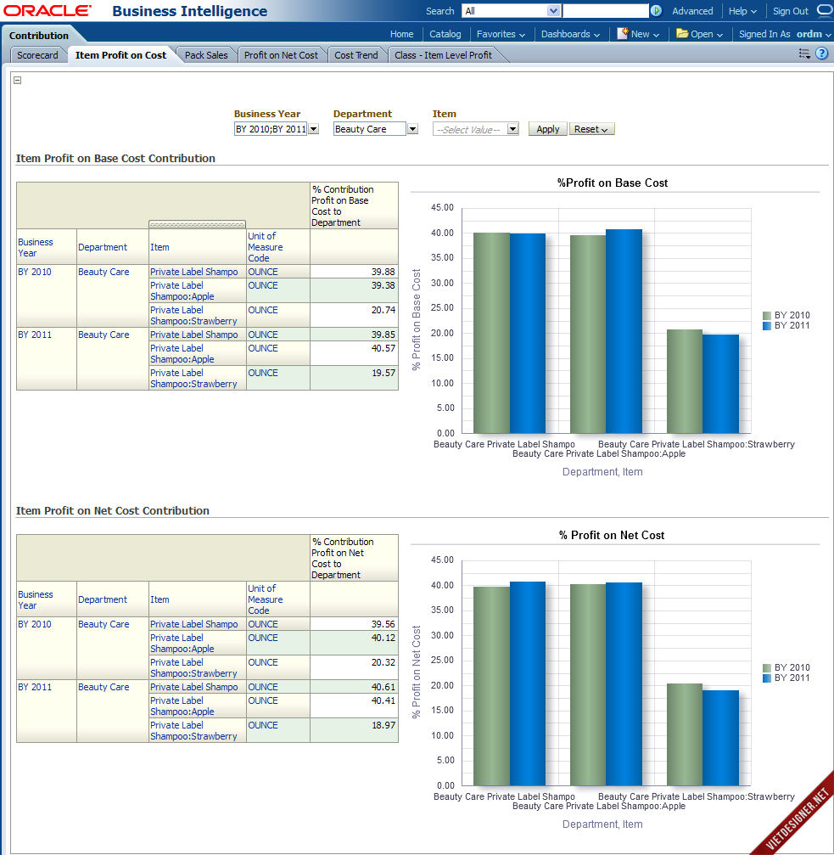Viewport: 834px width, 855px height.
Task: Open the page options list icon
Action: point(804,53)
